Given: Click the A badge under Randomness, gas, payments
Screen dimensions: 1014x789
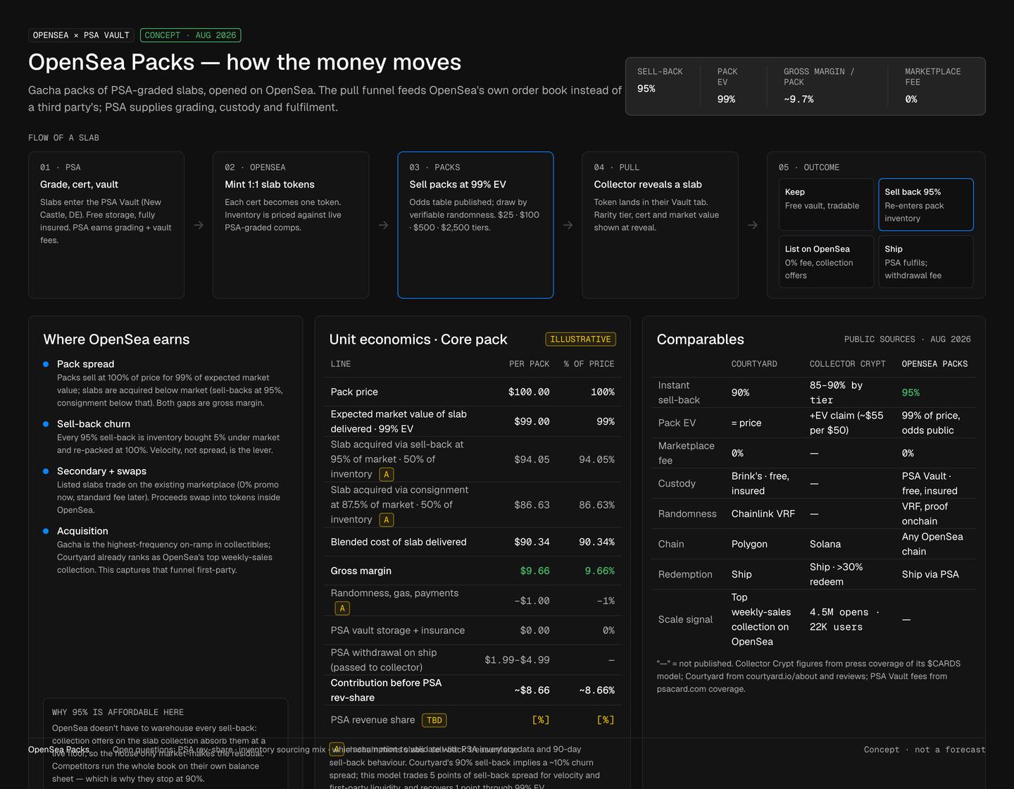Looking at the screenshot, I should (x=342, y=609).
